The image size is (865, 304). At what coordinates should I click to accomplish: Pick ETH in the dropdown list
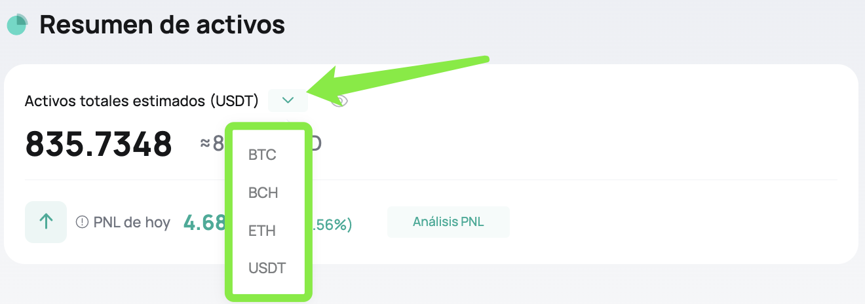click(x=262, y=231)
